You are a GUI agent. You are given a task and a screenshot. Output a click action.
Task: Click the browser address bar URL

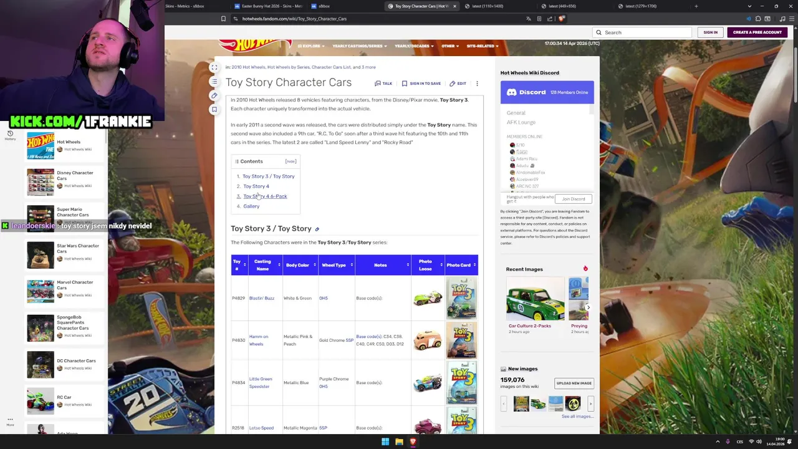coord(294,19)
